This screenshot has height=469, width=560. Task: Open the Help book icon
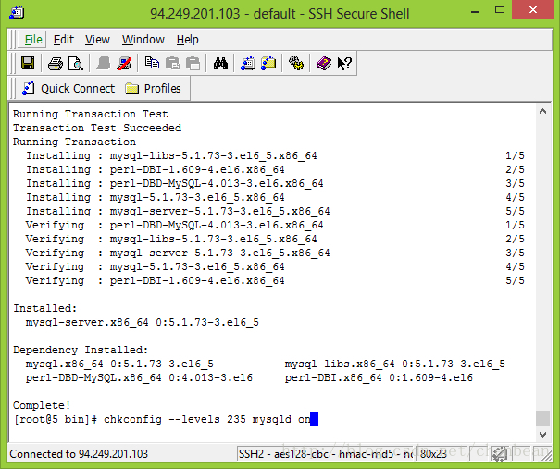point(324,64)
